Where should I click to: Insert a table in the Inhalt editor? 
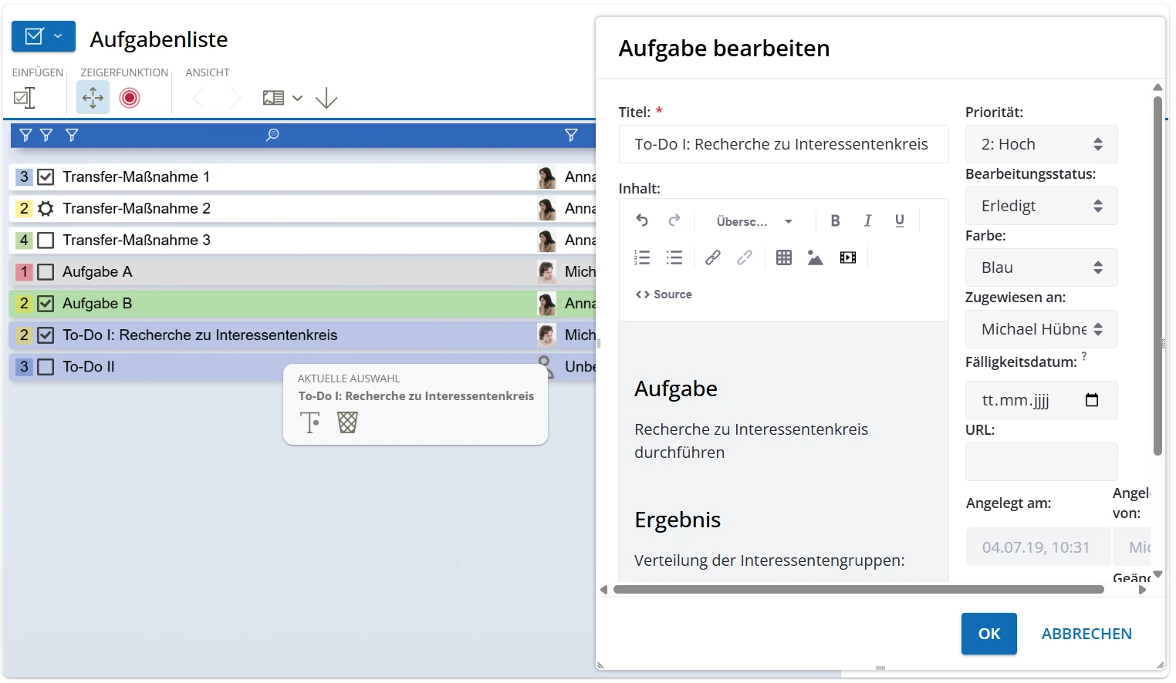[784, 257]
